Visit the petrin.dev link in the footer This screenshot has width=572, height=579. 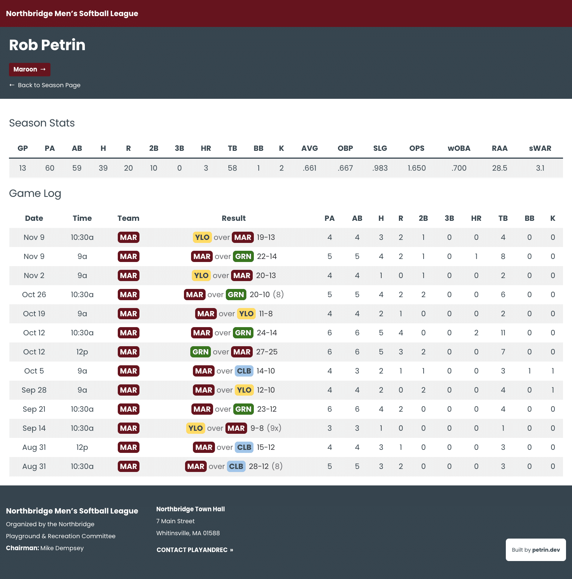coord(546,549)
